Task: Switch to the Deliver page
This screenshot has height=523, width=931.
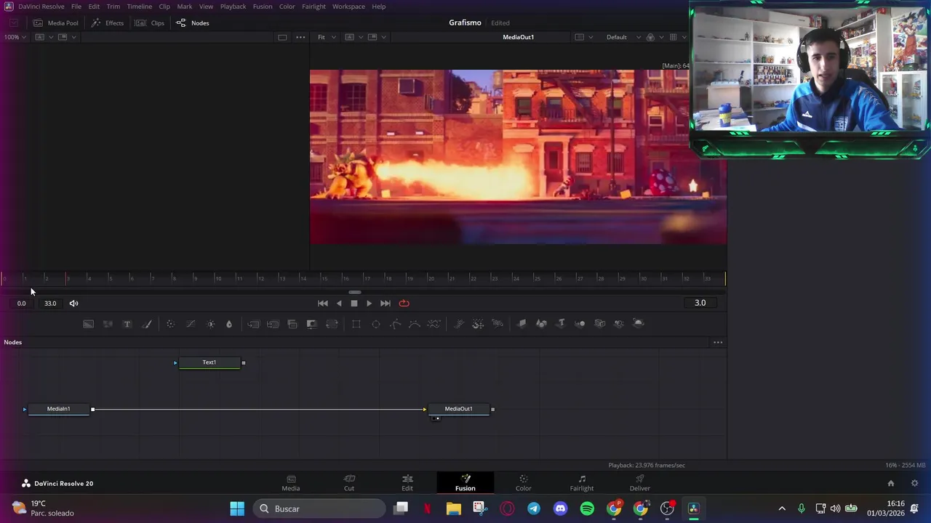Action: (640, 483)
